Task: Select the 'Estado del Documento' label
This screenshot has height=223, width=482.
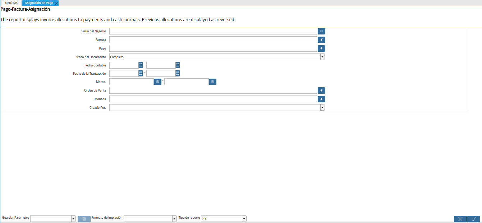Action: coord(90,57)
